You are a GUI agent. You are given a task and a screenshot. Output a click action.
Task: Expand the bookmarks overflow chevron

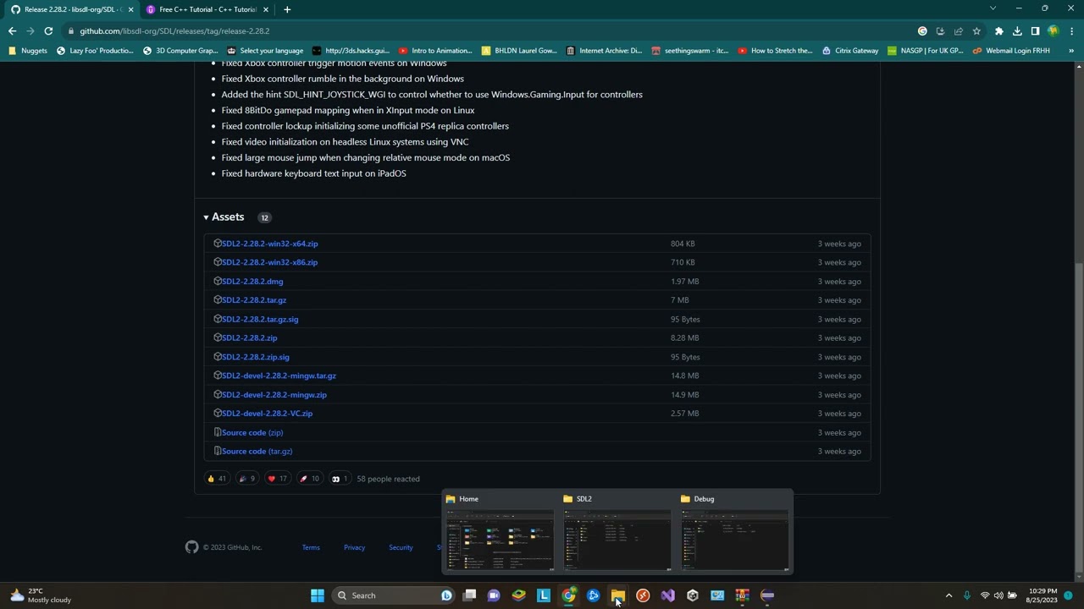(1070, 51)
